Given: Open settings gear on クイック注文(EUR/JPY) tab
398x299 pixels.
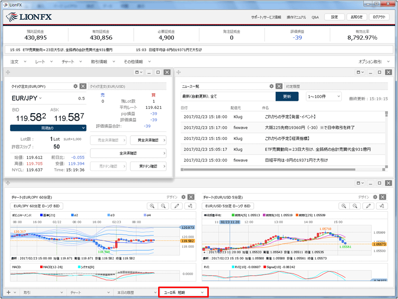Looking at the screenshot, I should [x=75, y=86].
